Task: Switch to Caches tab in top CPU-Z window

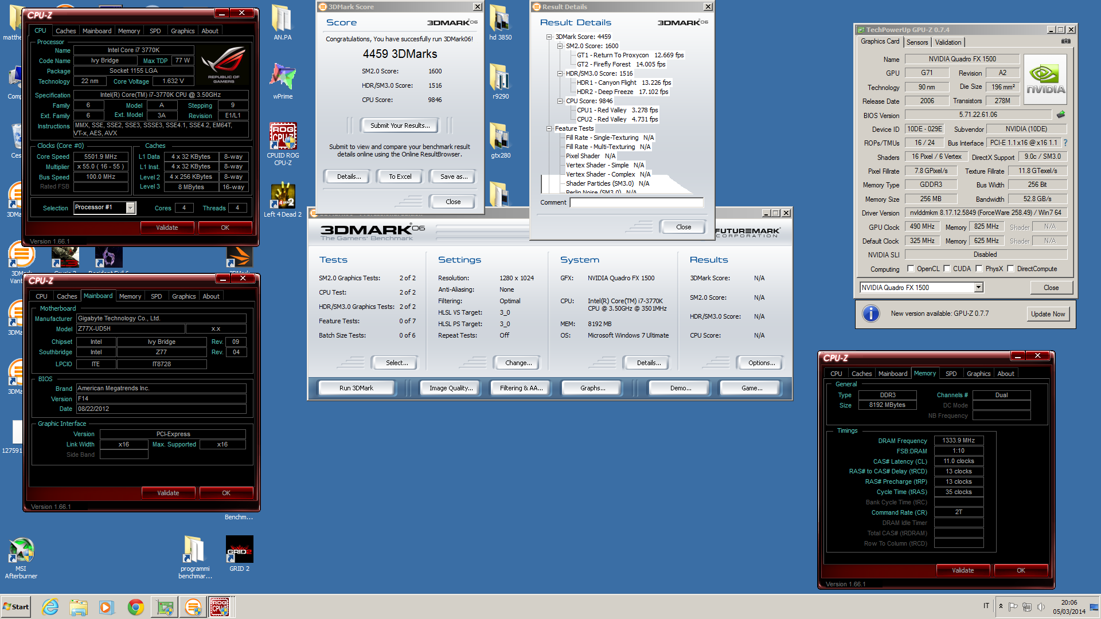Action: click(65, 31)
